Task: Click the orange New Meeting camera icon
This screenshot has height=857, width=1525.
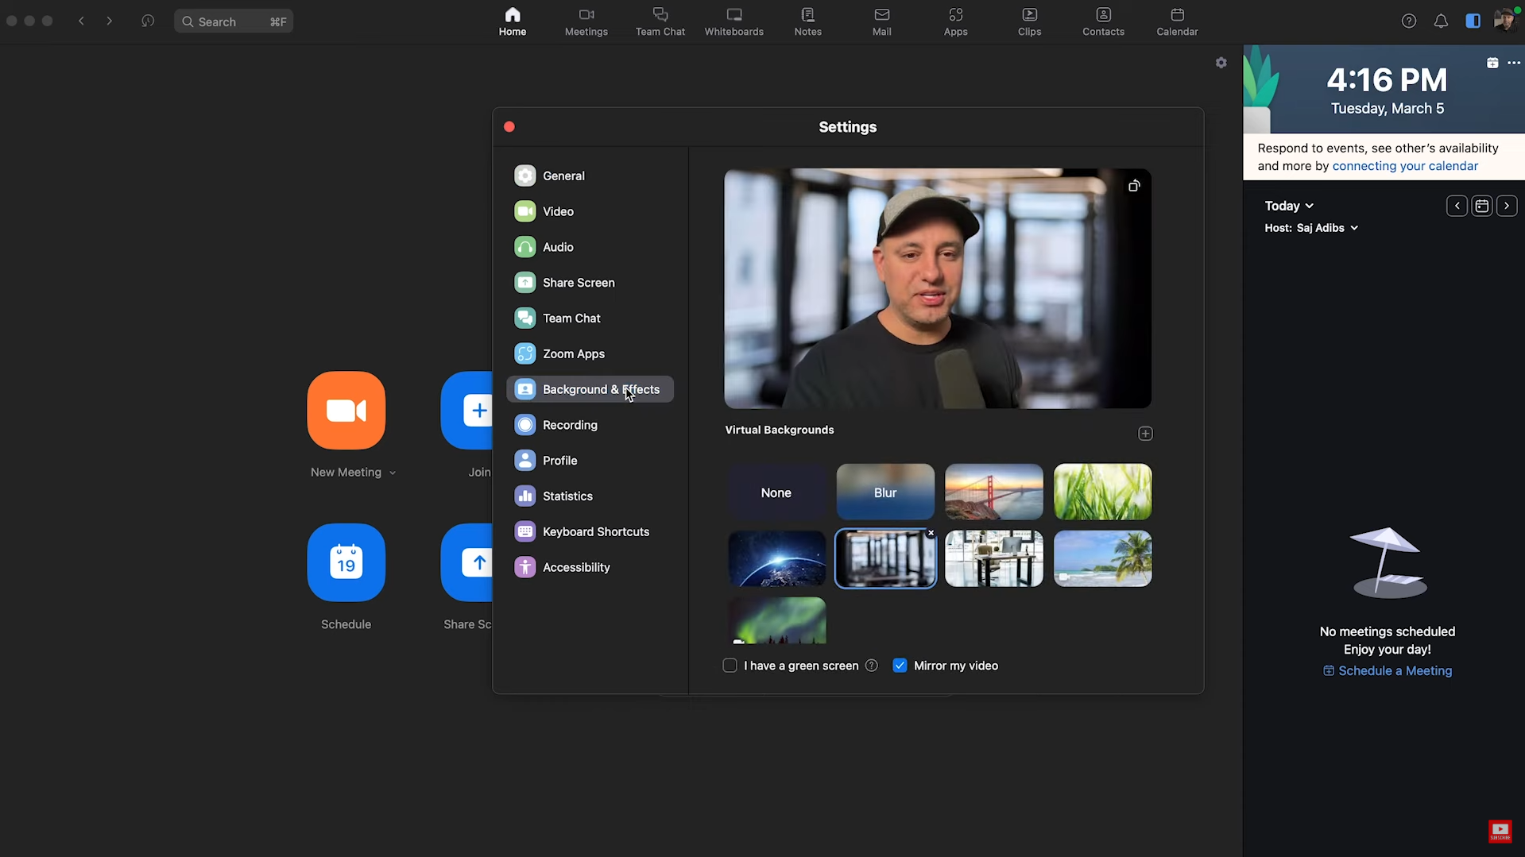Action: 346,410
